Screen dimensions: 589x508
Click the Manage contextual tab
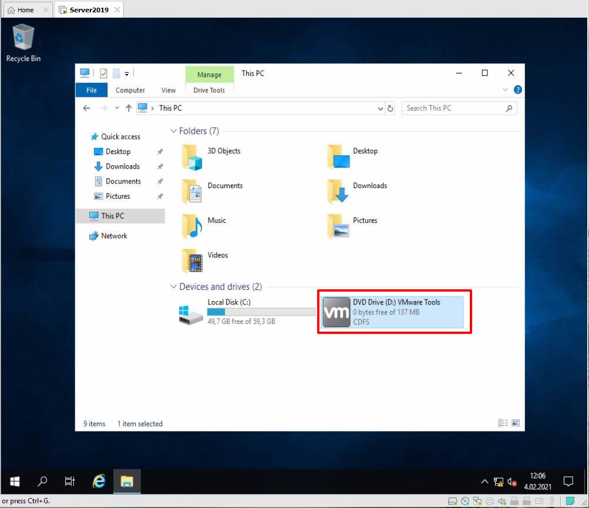(x=209, y=75)
